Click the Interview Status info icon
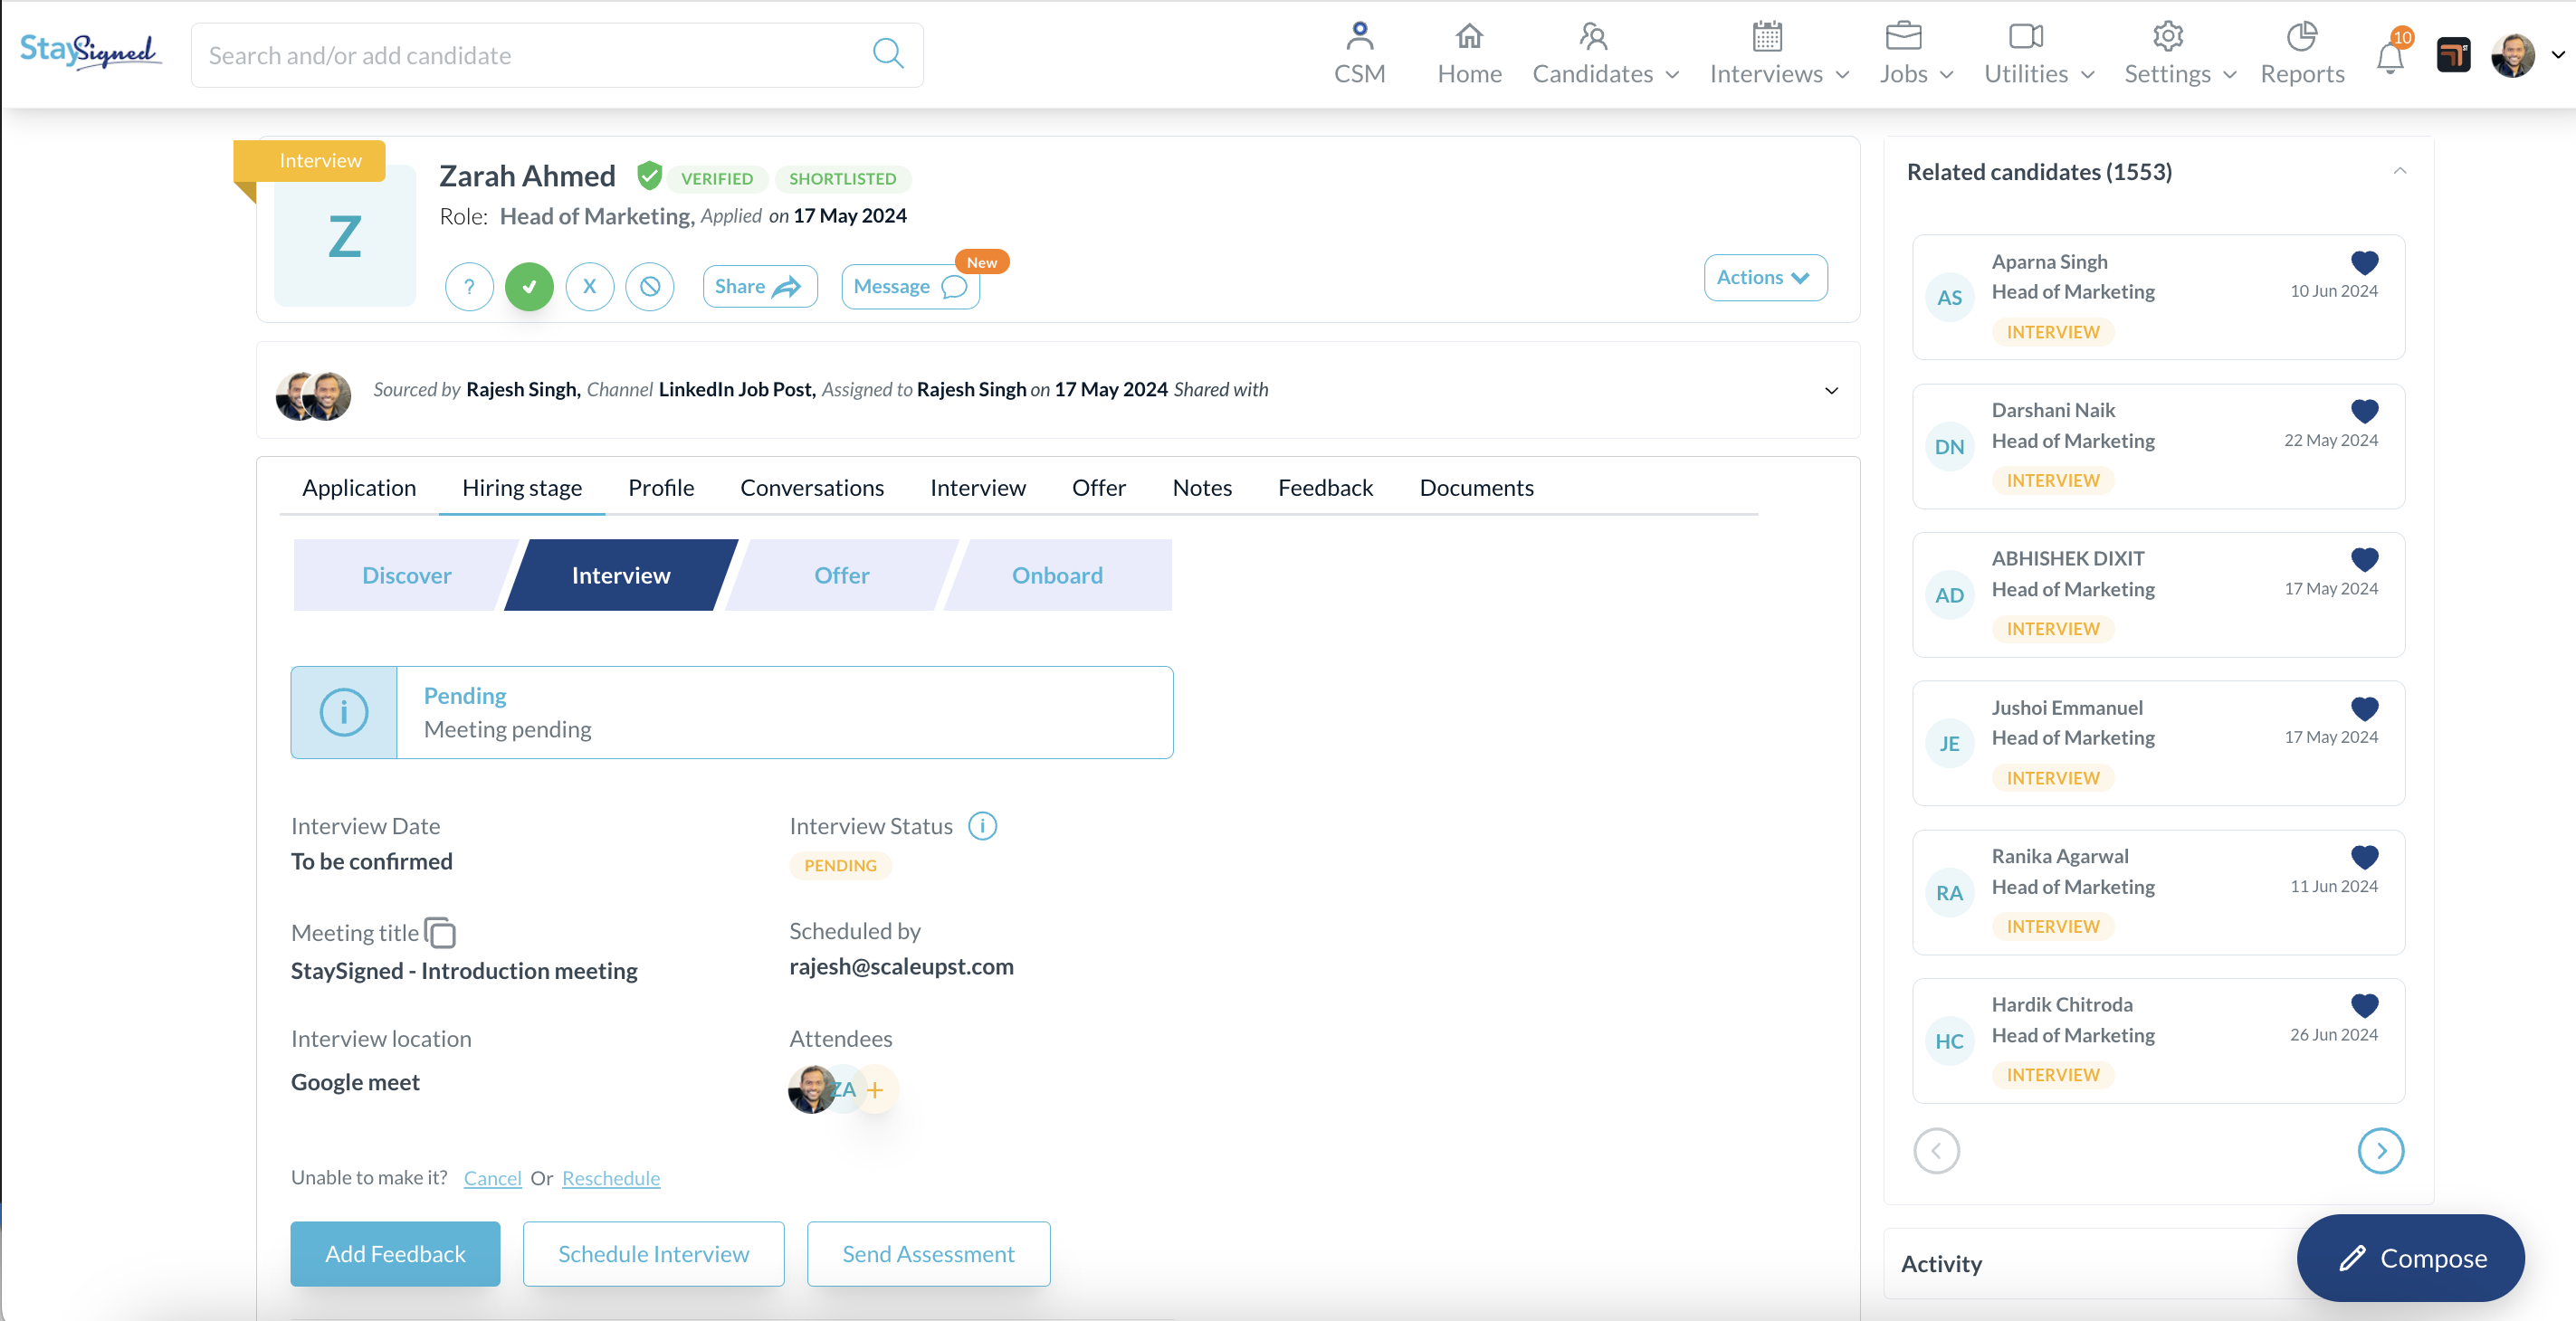The height and width of the screenshot is (1321, 2576). coord(982,826)
